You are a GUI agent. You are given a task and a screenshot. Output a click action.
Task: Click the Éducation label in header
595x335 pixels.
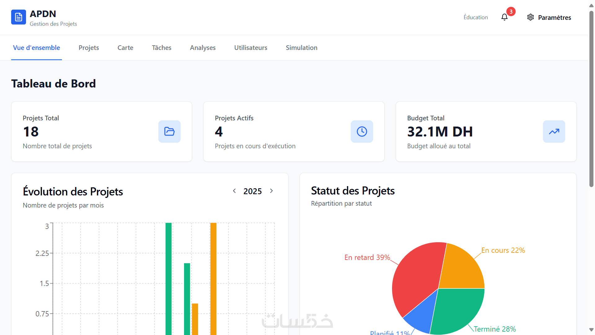coord(475,17)
